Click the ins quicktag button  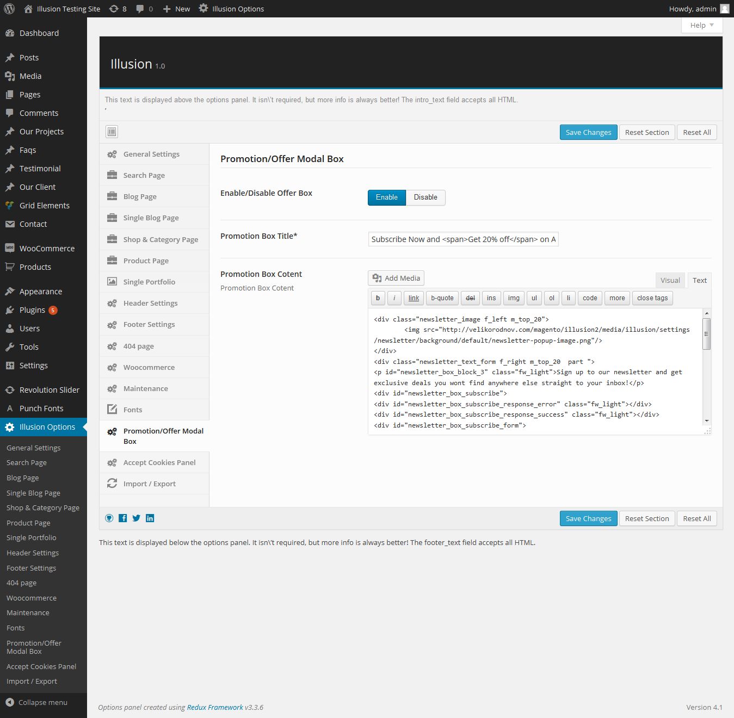coord(491,298)
